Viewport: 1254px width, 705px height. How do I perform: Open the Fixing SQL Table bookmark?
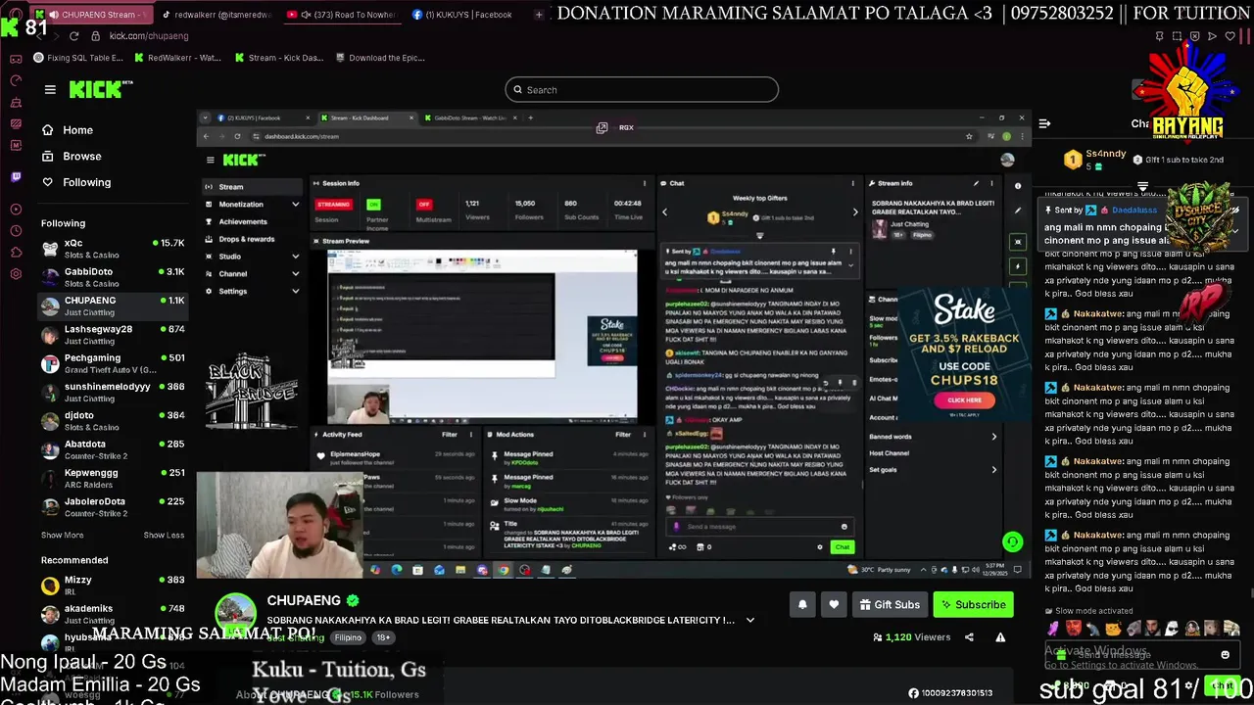pyautogui.click(x=78, y=58)
